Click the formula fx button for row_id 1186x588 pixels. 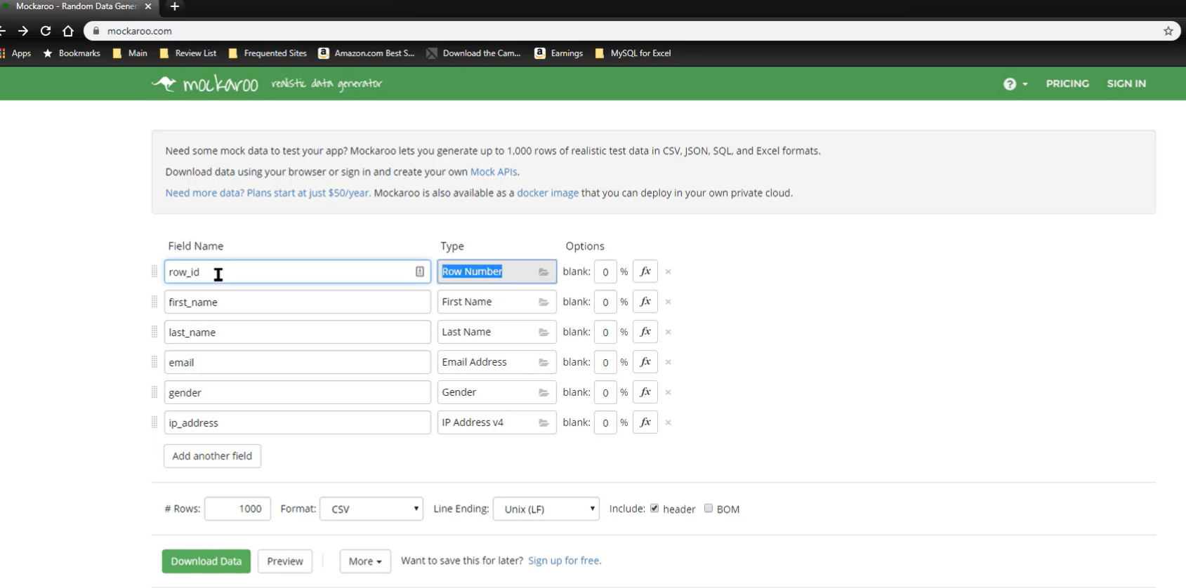pyautogui.click(x=645, y=272)
